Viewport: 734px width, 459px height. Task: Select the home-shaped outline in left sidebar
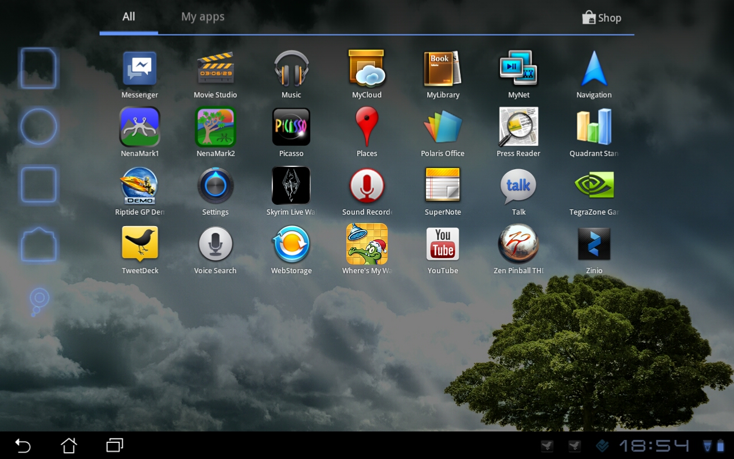tap(39, 245)
